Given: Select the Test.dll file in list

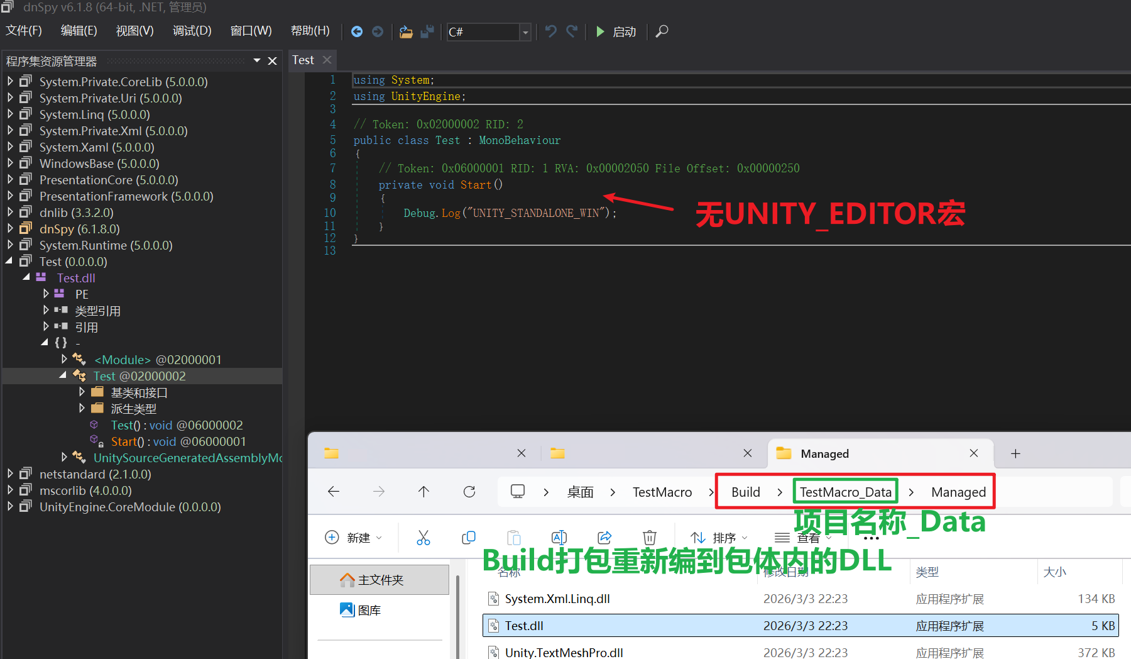Looking at the screenshot, I should pyautogui.click(x=524, y=626).
